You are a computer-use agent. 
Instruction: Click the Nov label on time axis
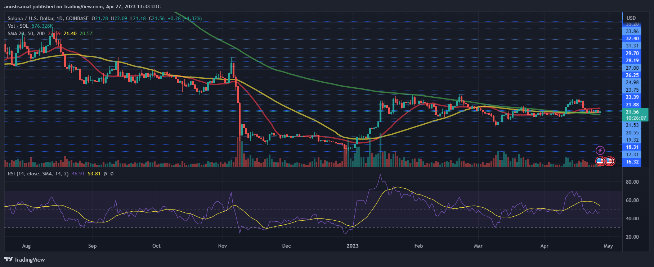pyautogui.click(x=223, y=246)
